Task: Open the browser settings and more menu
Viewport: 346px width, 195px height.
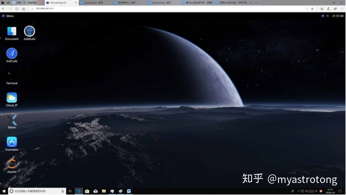Action: coord(342,8)
